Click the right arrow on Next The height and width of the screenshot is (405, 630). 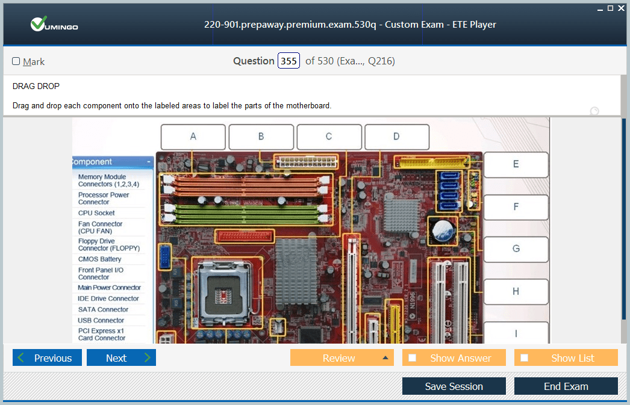coord(147,358)
